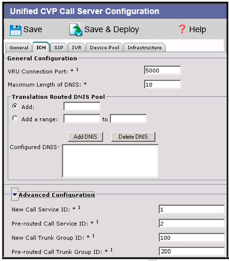Click the "Pre-routed Call Trunk Group ID:" label
This screenshot has height=261, width=229.
(x=57, y=252)
